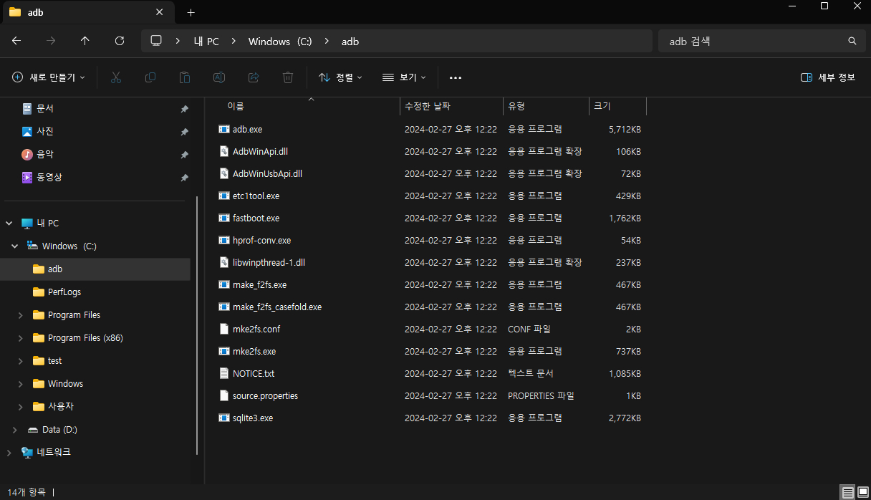Click 내 PC in the address bar
This screenshot has height=500, width=871.
click(x=206, y=41)
